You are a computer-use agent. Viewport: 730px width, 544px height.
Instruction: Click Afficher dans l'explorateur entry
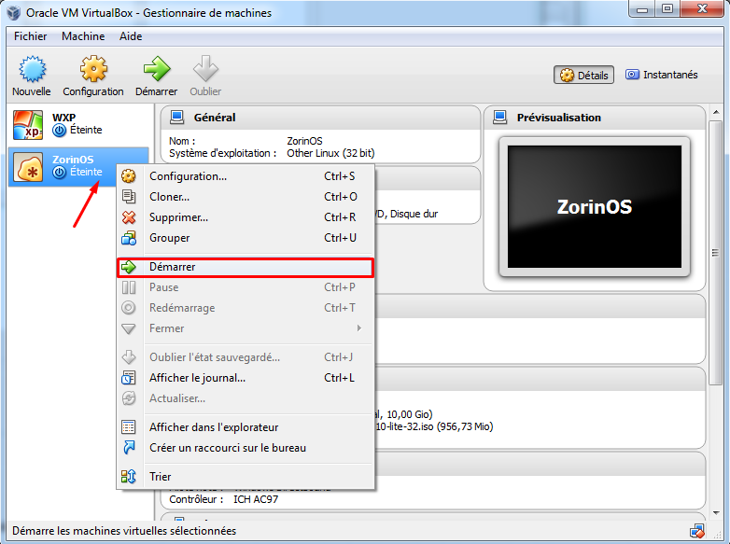coord(246,427)
